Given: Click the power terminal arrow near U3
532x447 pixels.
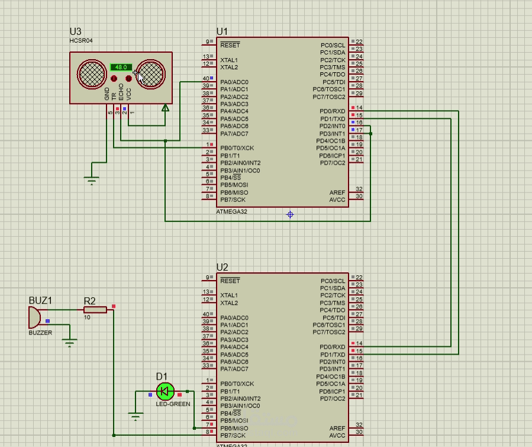Looking at the screenshot, I should [165, 108].
